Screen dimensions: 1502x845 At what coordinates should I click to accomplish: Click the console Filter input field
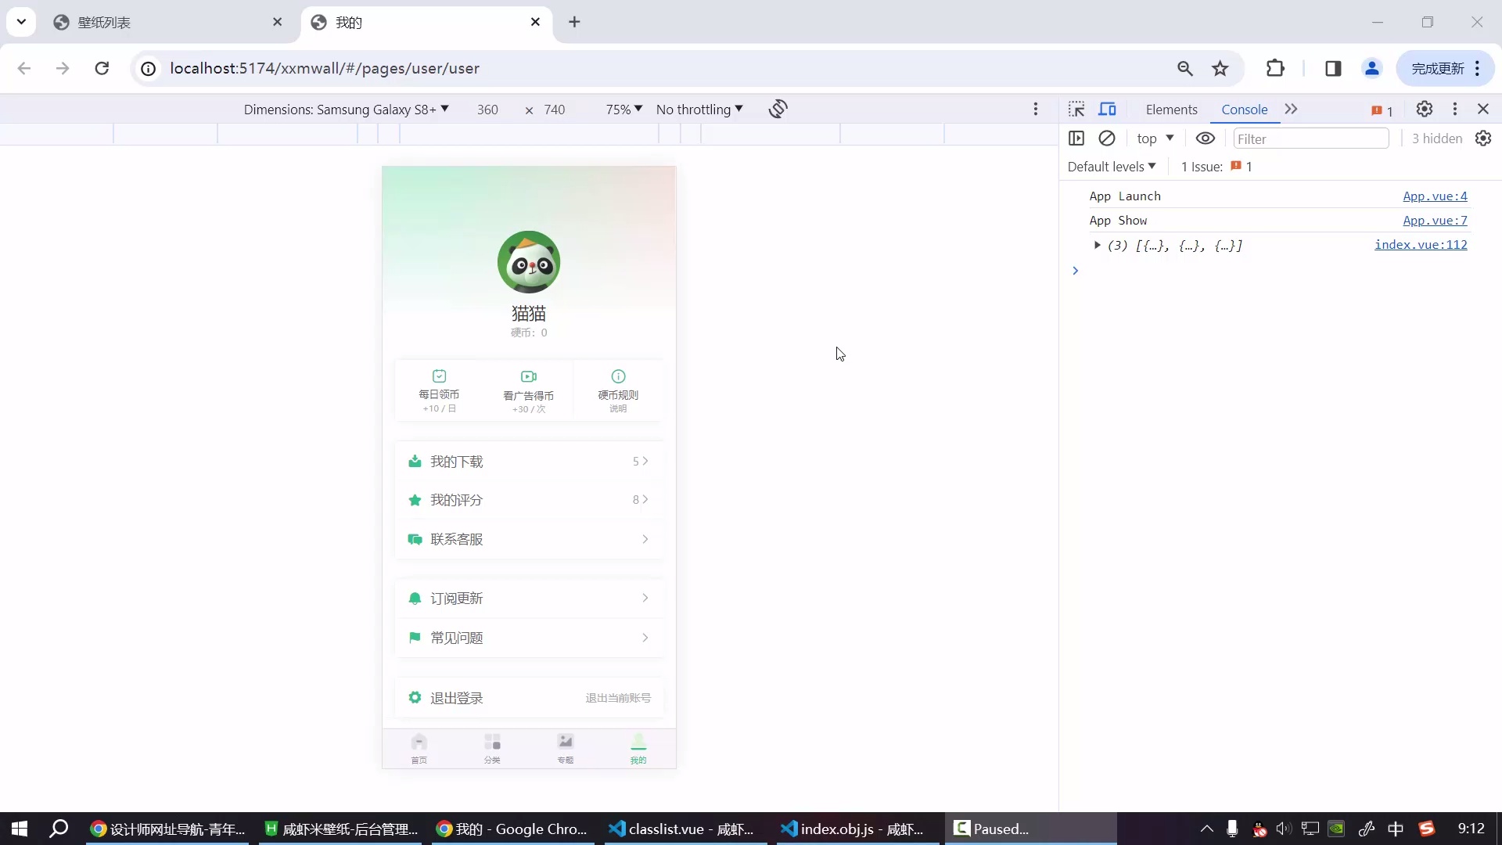coord(1310,138)
